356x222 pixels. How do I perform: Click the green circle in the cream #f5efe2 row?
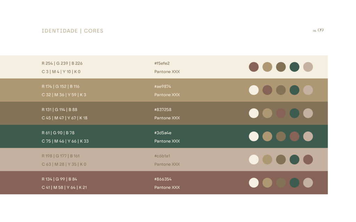(294, 67)
